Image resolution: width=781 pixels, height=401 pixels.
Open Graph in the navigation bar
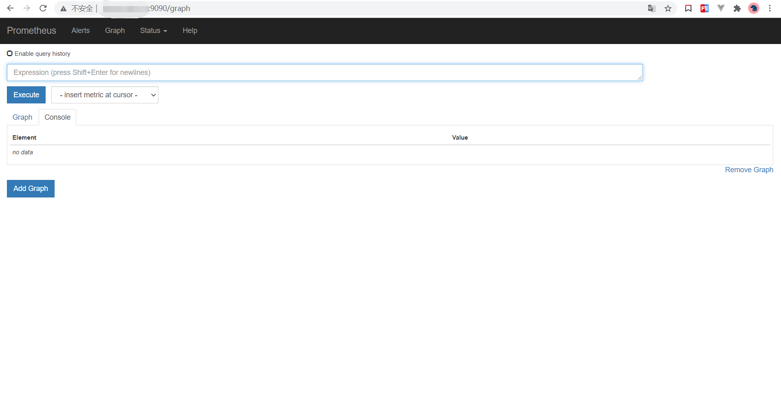pos(115,31)
